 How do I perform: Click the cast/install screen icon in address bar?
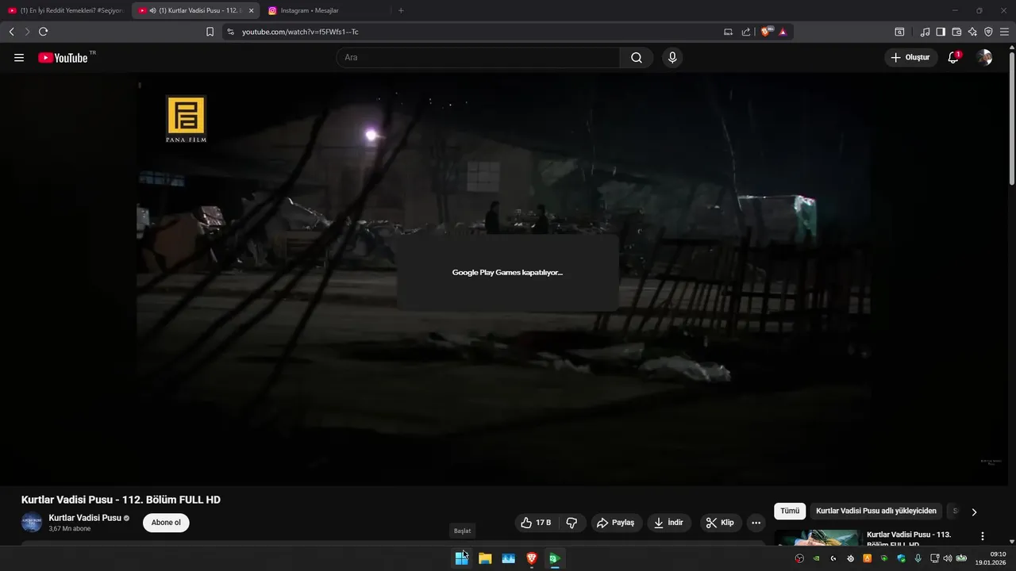click(728, 32)
